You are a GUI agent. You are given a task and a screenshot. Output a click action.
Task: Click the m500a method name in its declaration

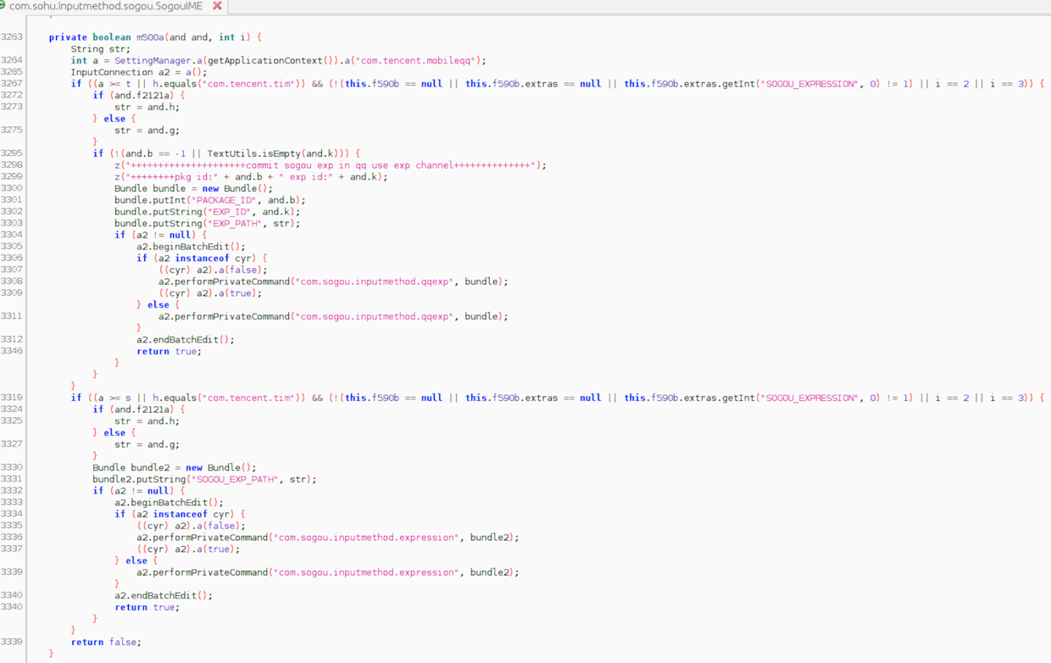point(150,37)
